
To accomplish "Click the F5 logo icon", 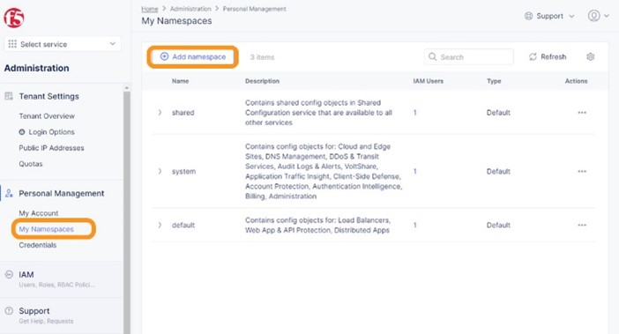I will click(x=14, y=18).
